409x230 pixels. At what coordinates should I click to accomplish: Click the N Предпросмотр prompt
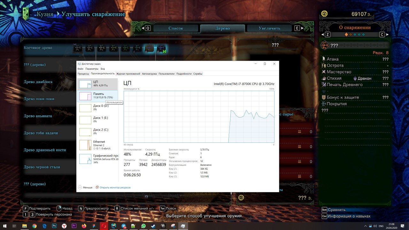[94, 208]
